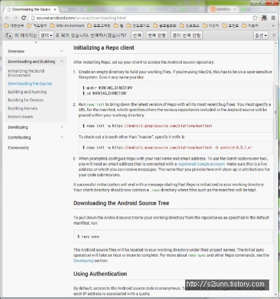Open the Building for Devices link

[x=26, y=100]
